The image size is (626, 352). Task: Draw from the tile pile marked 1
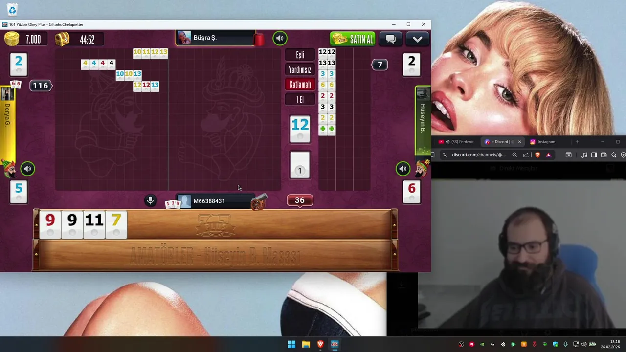(x=300, y=165)
